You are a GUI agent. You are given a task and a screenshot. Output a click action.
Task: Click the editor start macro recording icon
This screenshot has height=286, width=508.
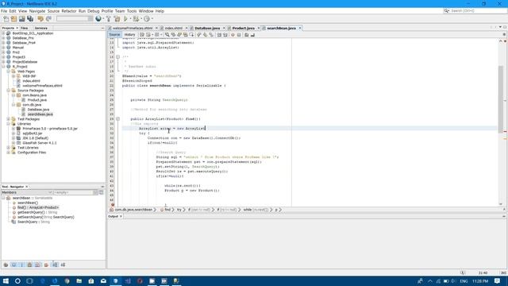[233, 35]
